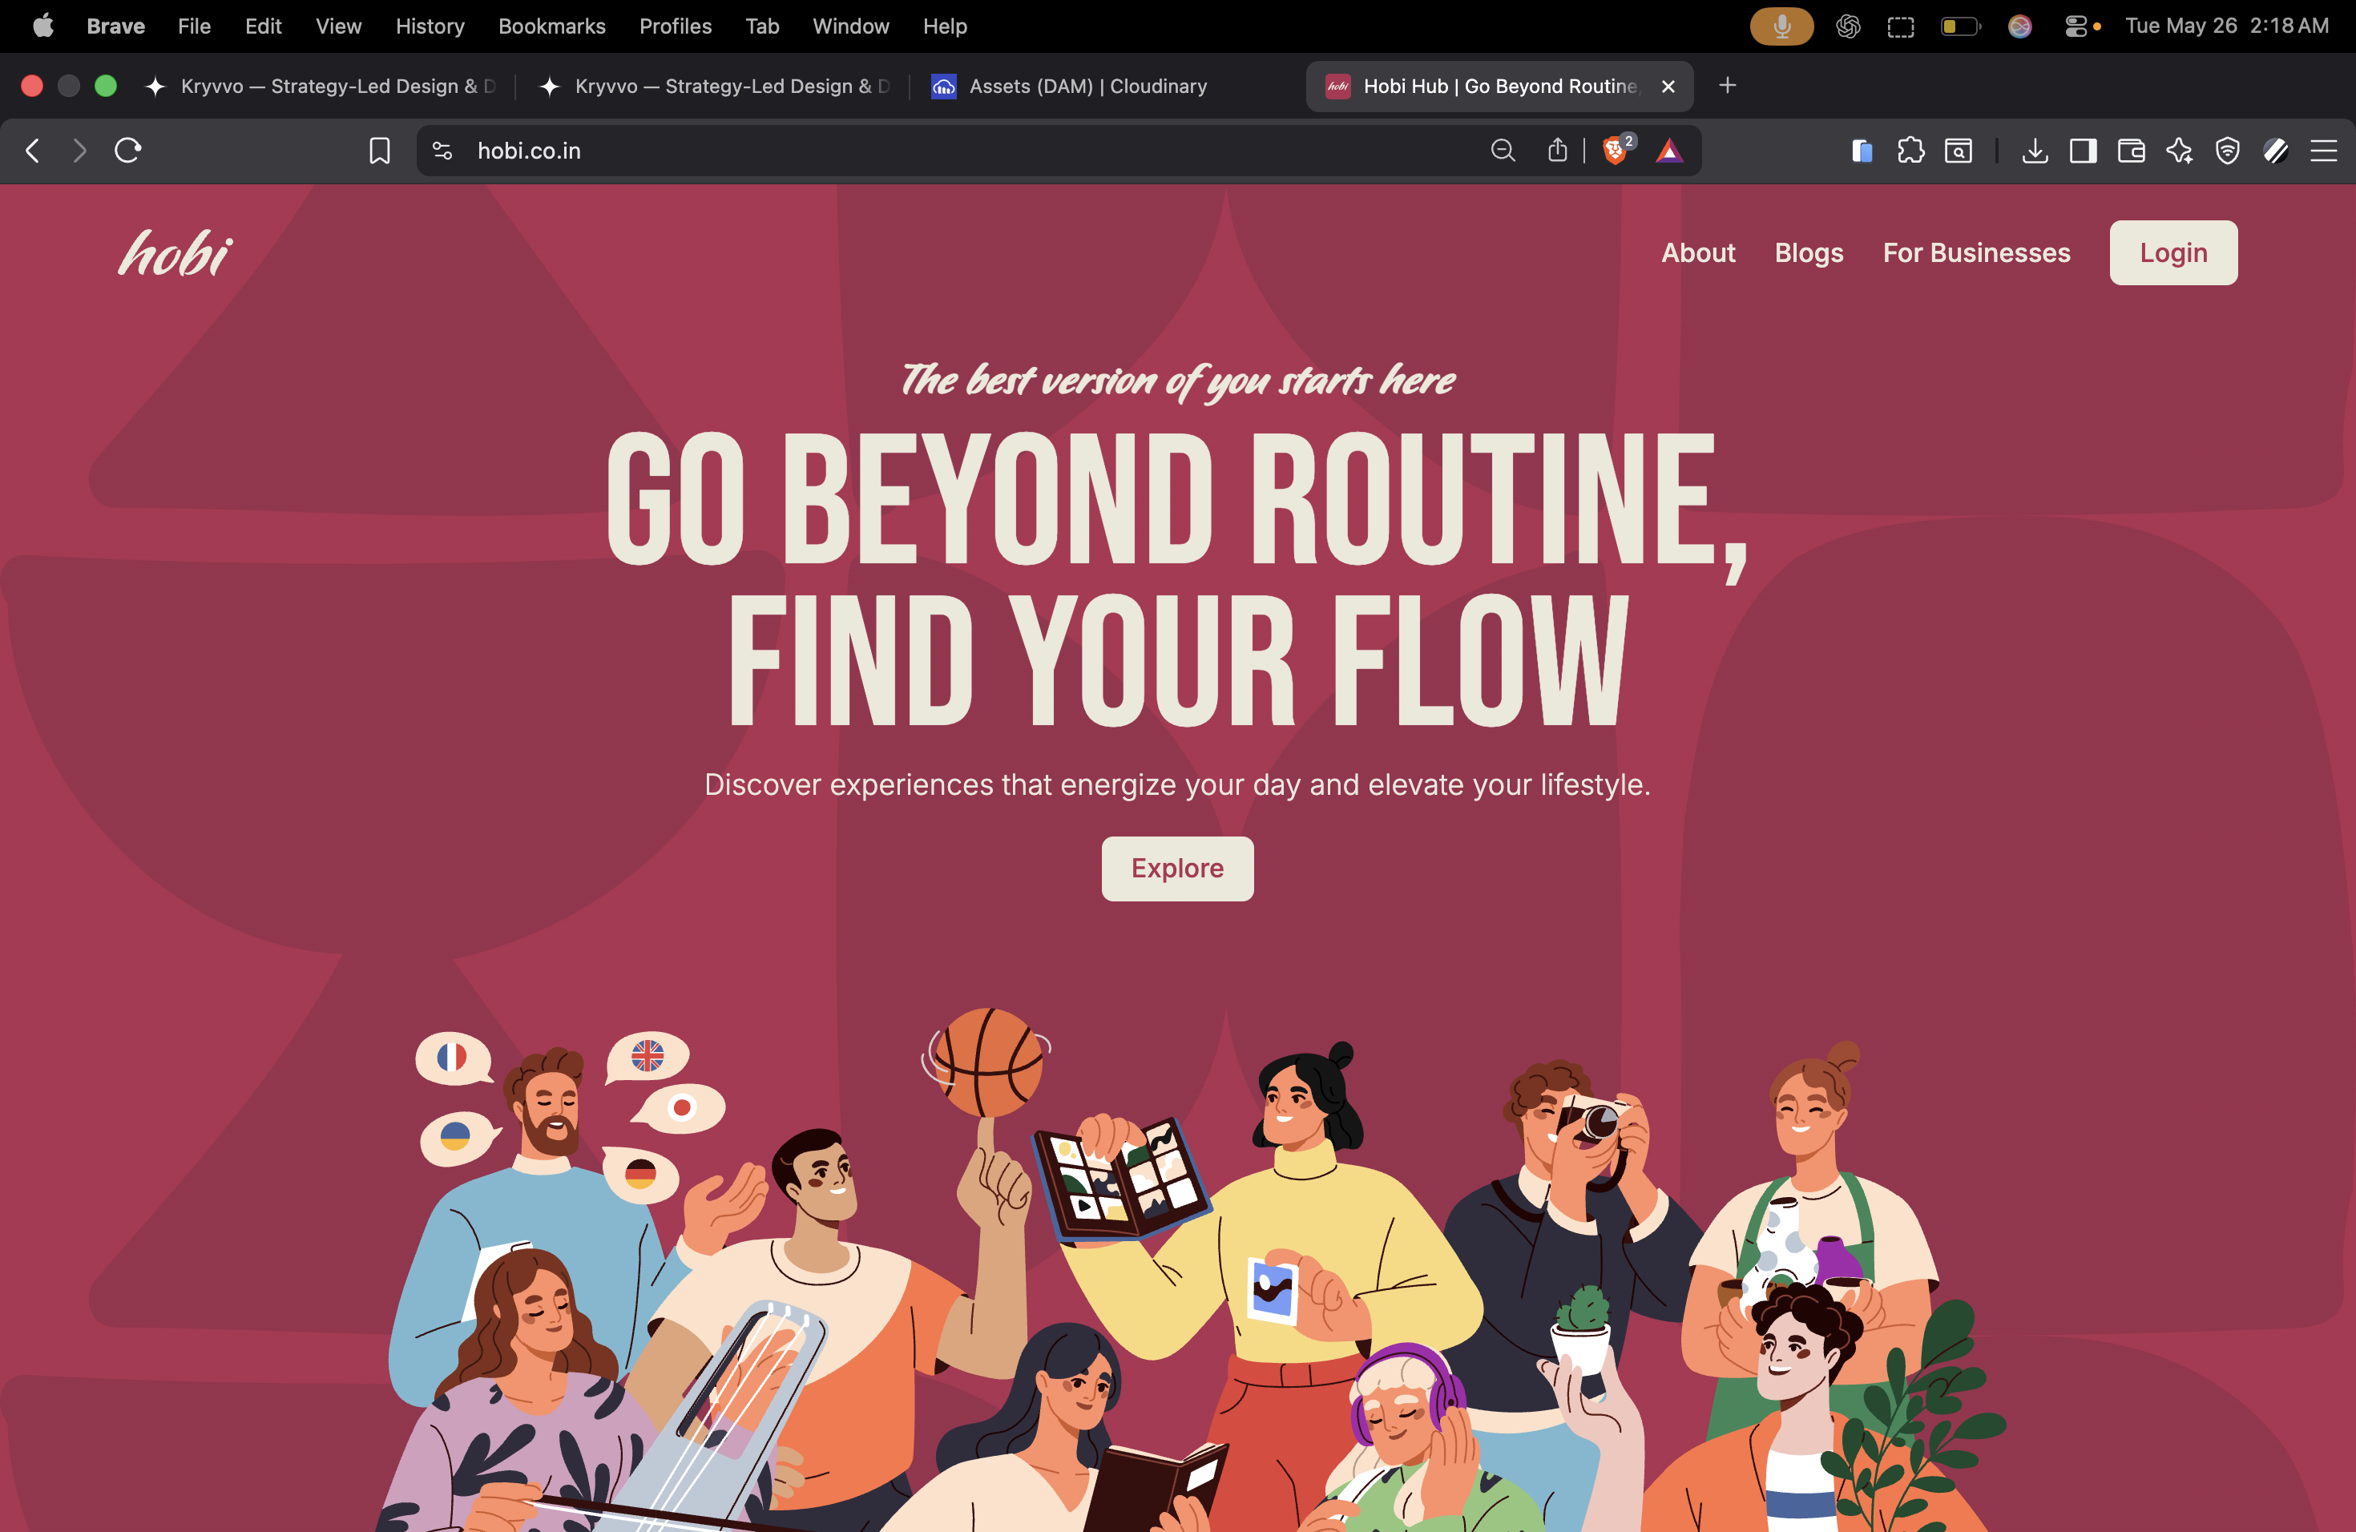The image size is (2356, 1532).
Task: Open the Brave Rewards triangle icon
Action: click(x=1669, y=151)
